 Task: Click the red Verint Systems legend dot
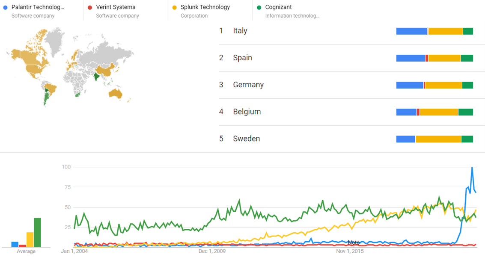90,7
